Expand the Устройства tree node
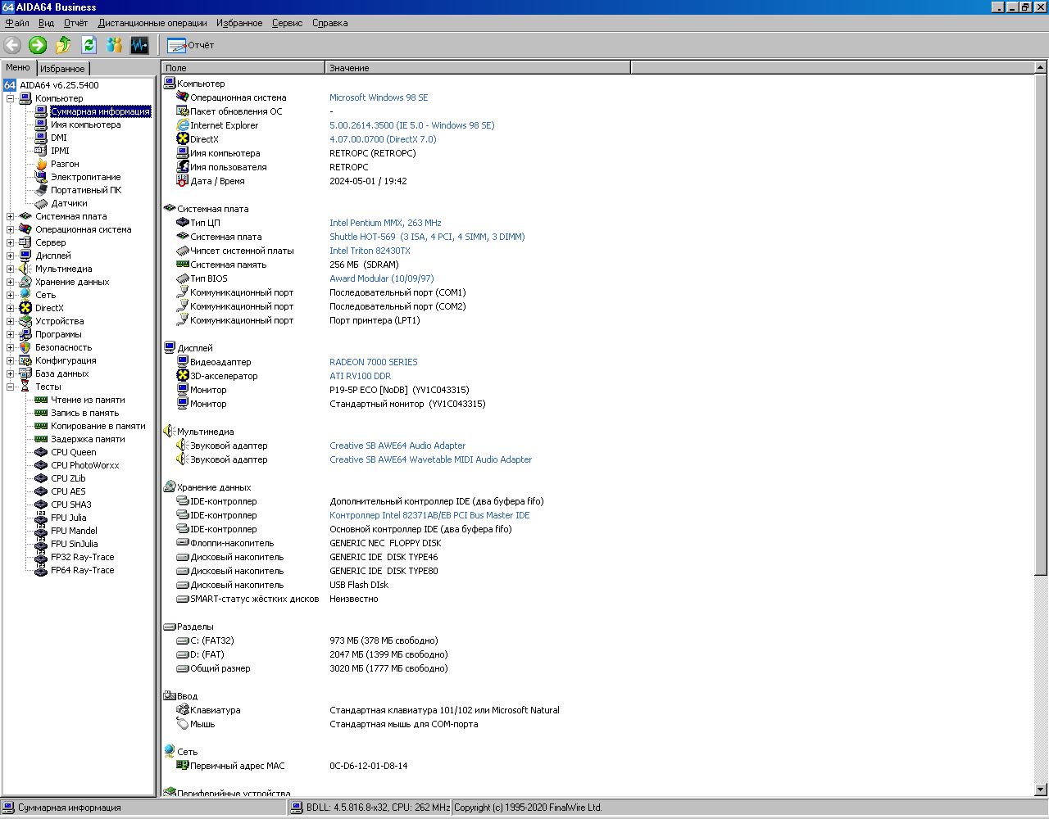 (10, 321)
